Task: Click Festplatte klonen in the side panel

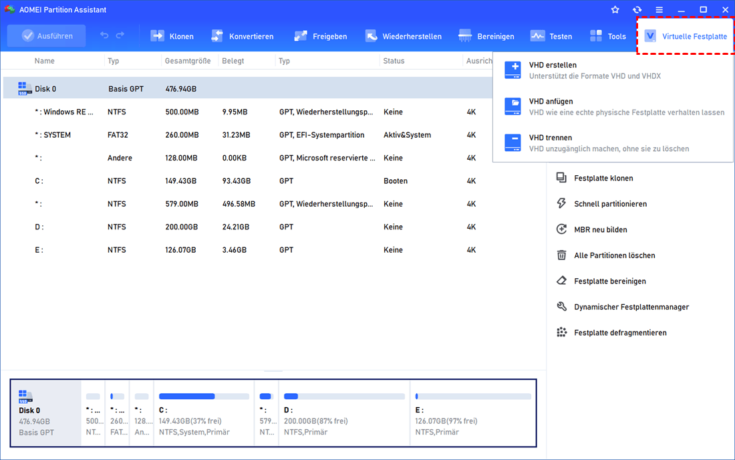Action: tap(603, 179)
